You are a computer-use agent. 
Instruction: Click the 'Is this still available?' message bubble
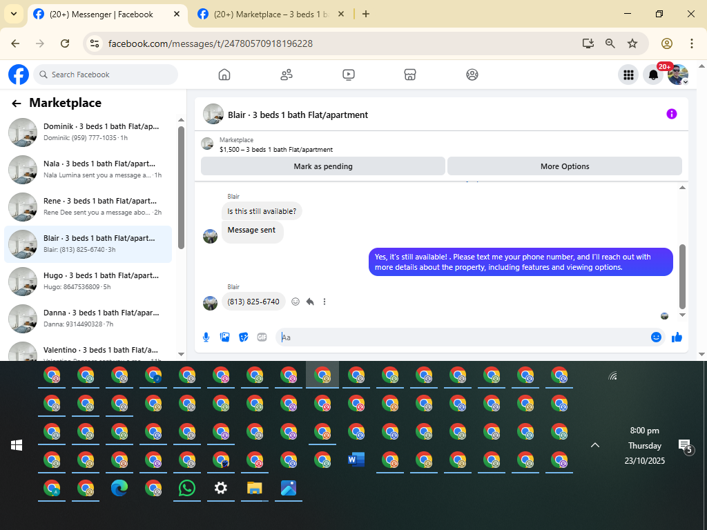(x=262, y=211)
